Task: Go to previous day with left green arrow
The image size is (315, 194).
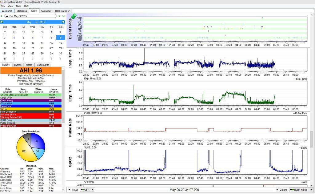Action: click(x=2, y=16)
